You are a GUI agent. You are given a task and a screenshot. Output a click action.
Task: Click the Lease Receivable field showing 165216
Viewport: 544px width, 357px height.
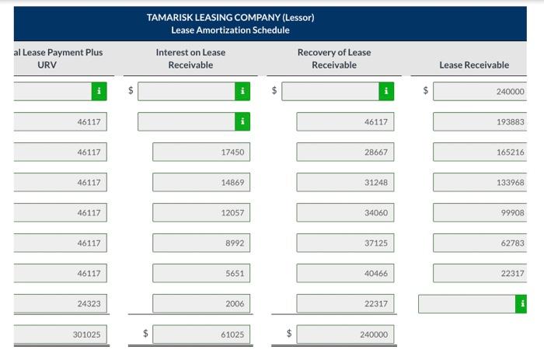479,152
